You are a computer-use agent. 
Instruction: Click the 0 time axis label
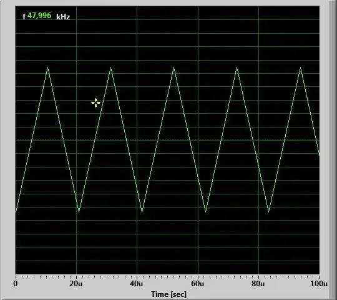(x=15, y=284)
